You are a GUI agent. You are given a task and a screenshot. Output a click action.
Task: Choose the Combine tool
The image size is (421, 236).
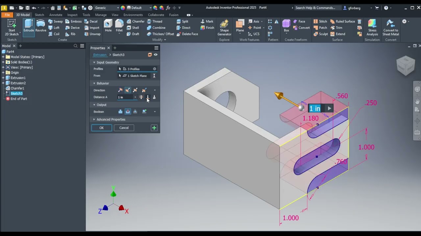click(156, 28)
